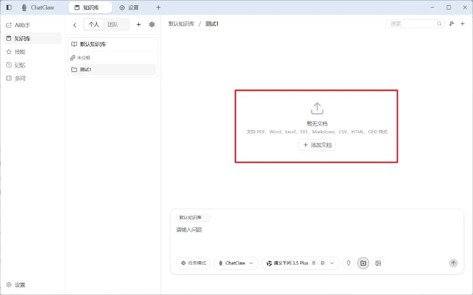The image size is (473, 295).
Task: Toggle the sidebar collapse icon in the title bar
Action: (8, 7)
